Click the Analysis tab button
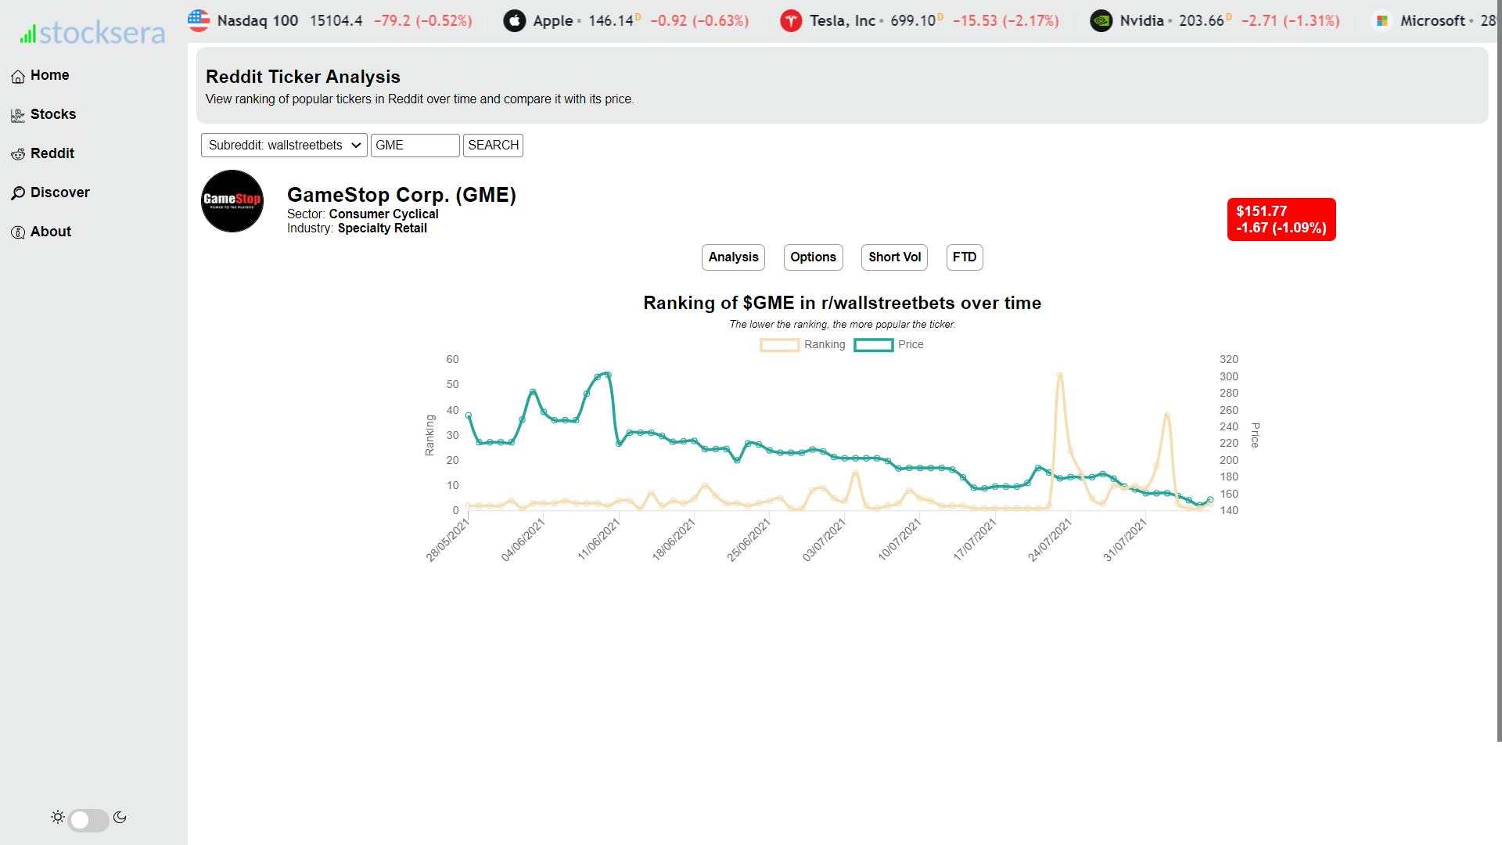 pos(733,257)
